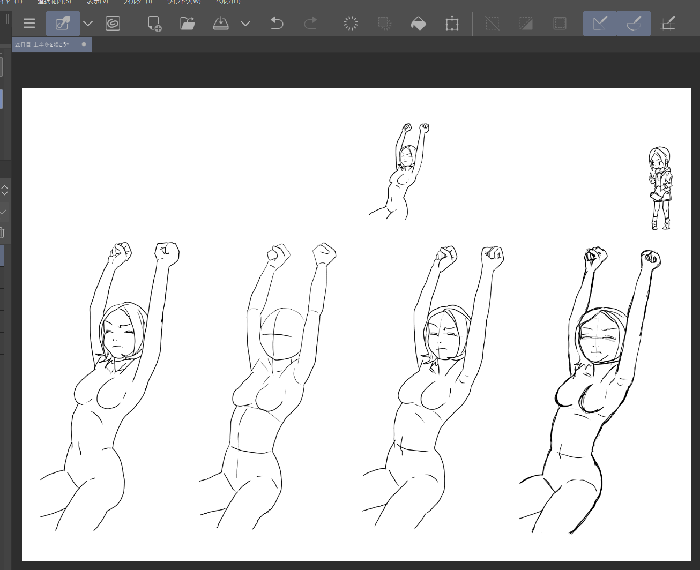Viewport: 700px width, 570px height.
Task: Toggle Snap to Ruler
Action: coord(600,24)
